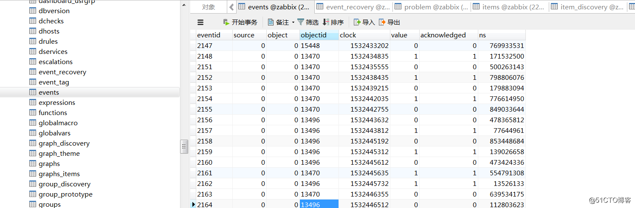635x208 pixels.
Task: Select the expressions table in the tree
Action: (x=56, y=102)
